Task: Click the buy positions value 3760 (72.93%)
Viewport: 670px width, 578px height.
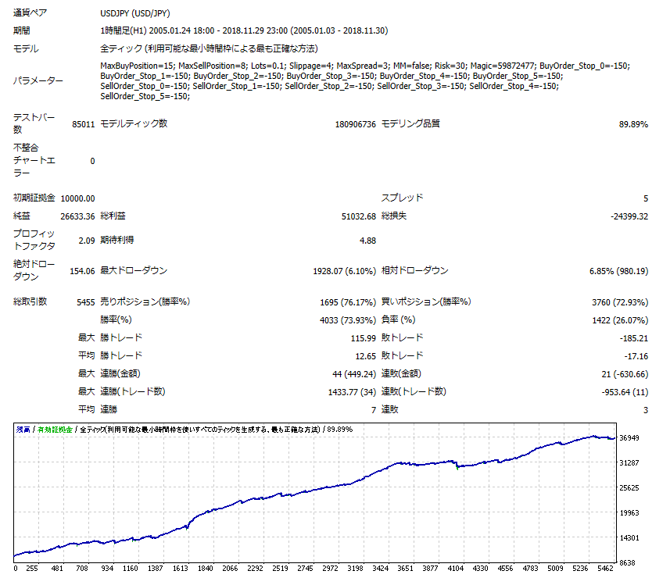Action: 620,302
